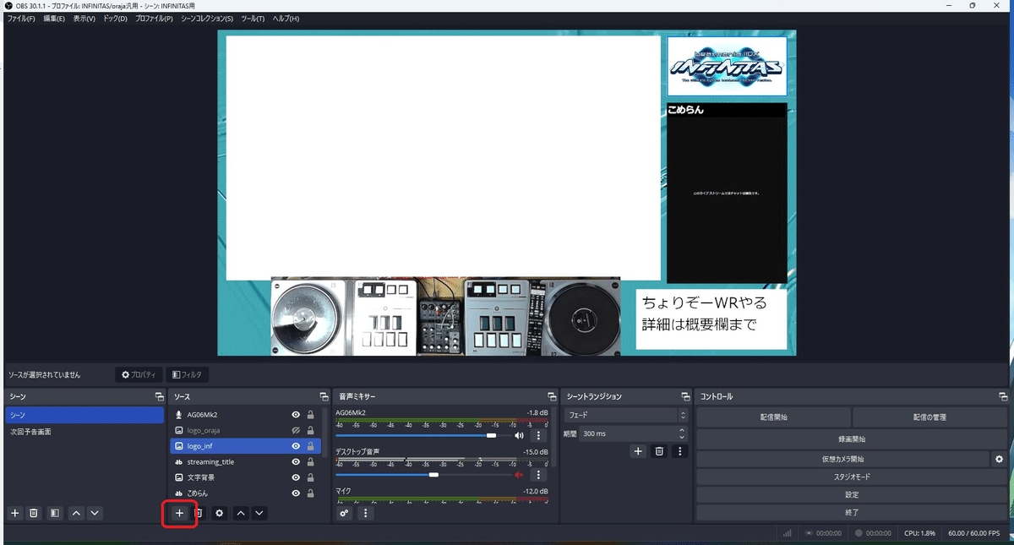
Task: Open the 編集(E) menu
Action: coord(54,19)
